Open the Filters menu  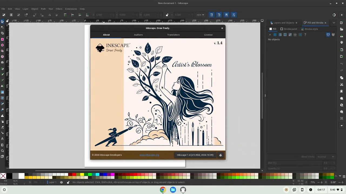[59, 9]
